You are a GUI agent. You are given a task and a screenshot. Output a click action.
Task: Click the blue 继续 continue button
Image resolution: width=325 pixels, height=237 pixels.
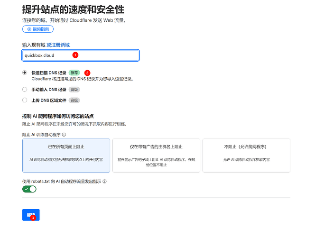tap(31, 215)
